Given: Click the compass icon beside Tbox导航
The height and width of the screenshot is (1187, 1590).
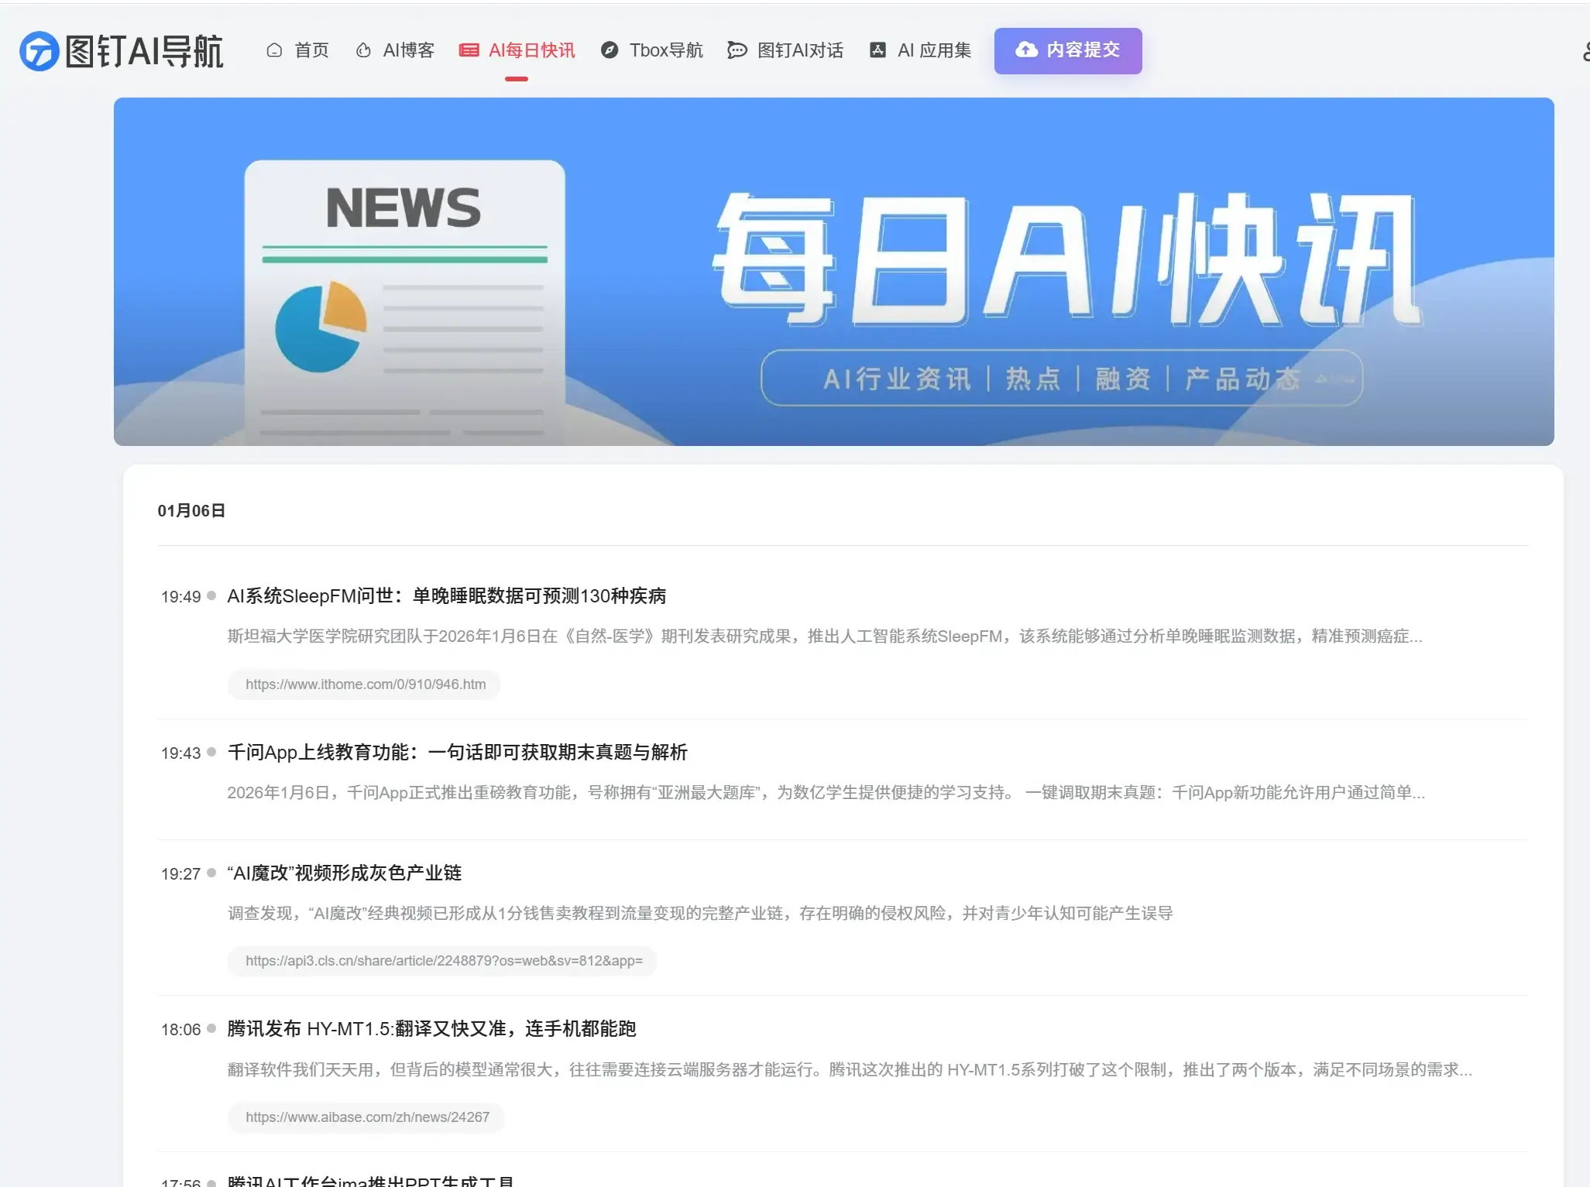Looking at the screenshot, I should point(610,50).
